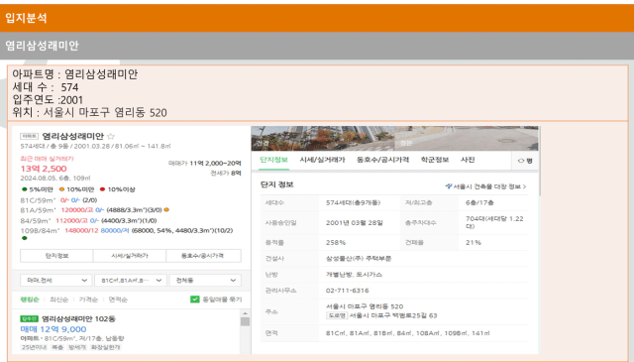Sort listings by 가격순
634x362 pixels.
click(x=88, y=300)
